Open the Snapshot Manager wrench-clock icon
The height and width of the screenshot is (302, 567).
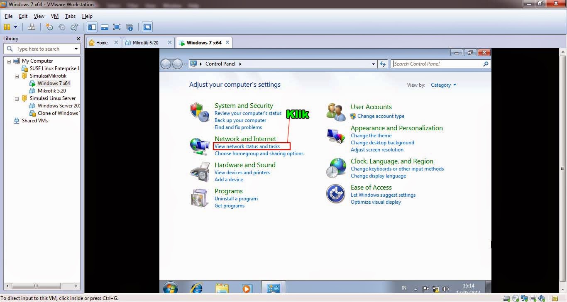pyautogui.click(x=74, y=27)
